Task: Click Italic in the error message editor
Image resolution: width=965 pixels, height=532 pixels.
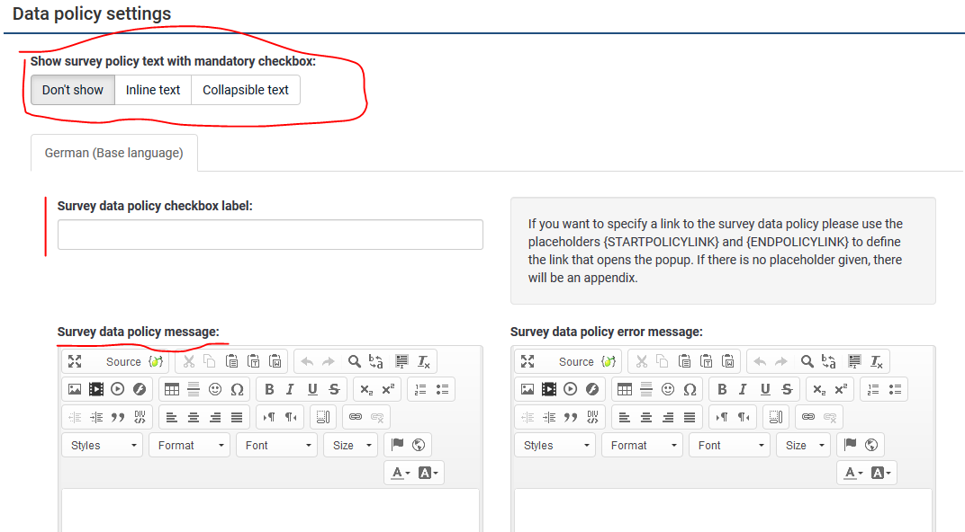Action: [x=743, y=389]
